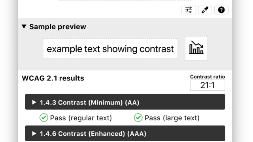The width and height of the screenshot is (253, 142).
Task: Collapse the Sample preview disclosure triangle
Action: click(24, 26)
